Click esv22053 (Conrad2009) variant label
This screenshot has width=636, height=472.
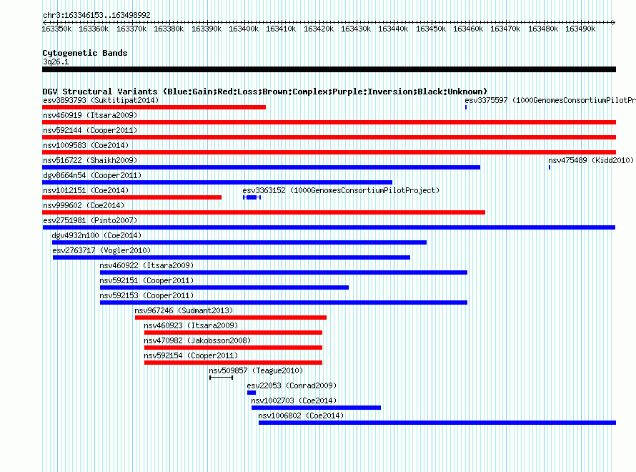click(292, 385)
